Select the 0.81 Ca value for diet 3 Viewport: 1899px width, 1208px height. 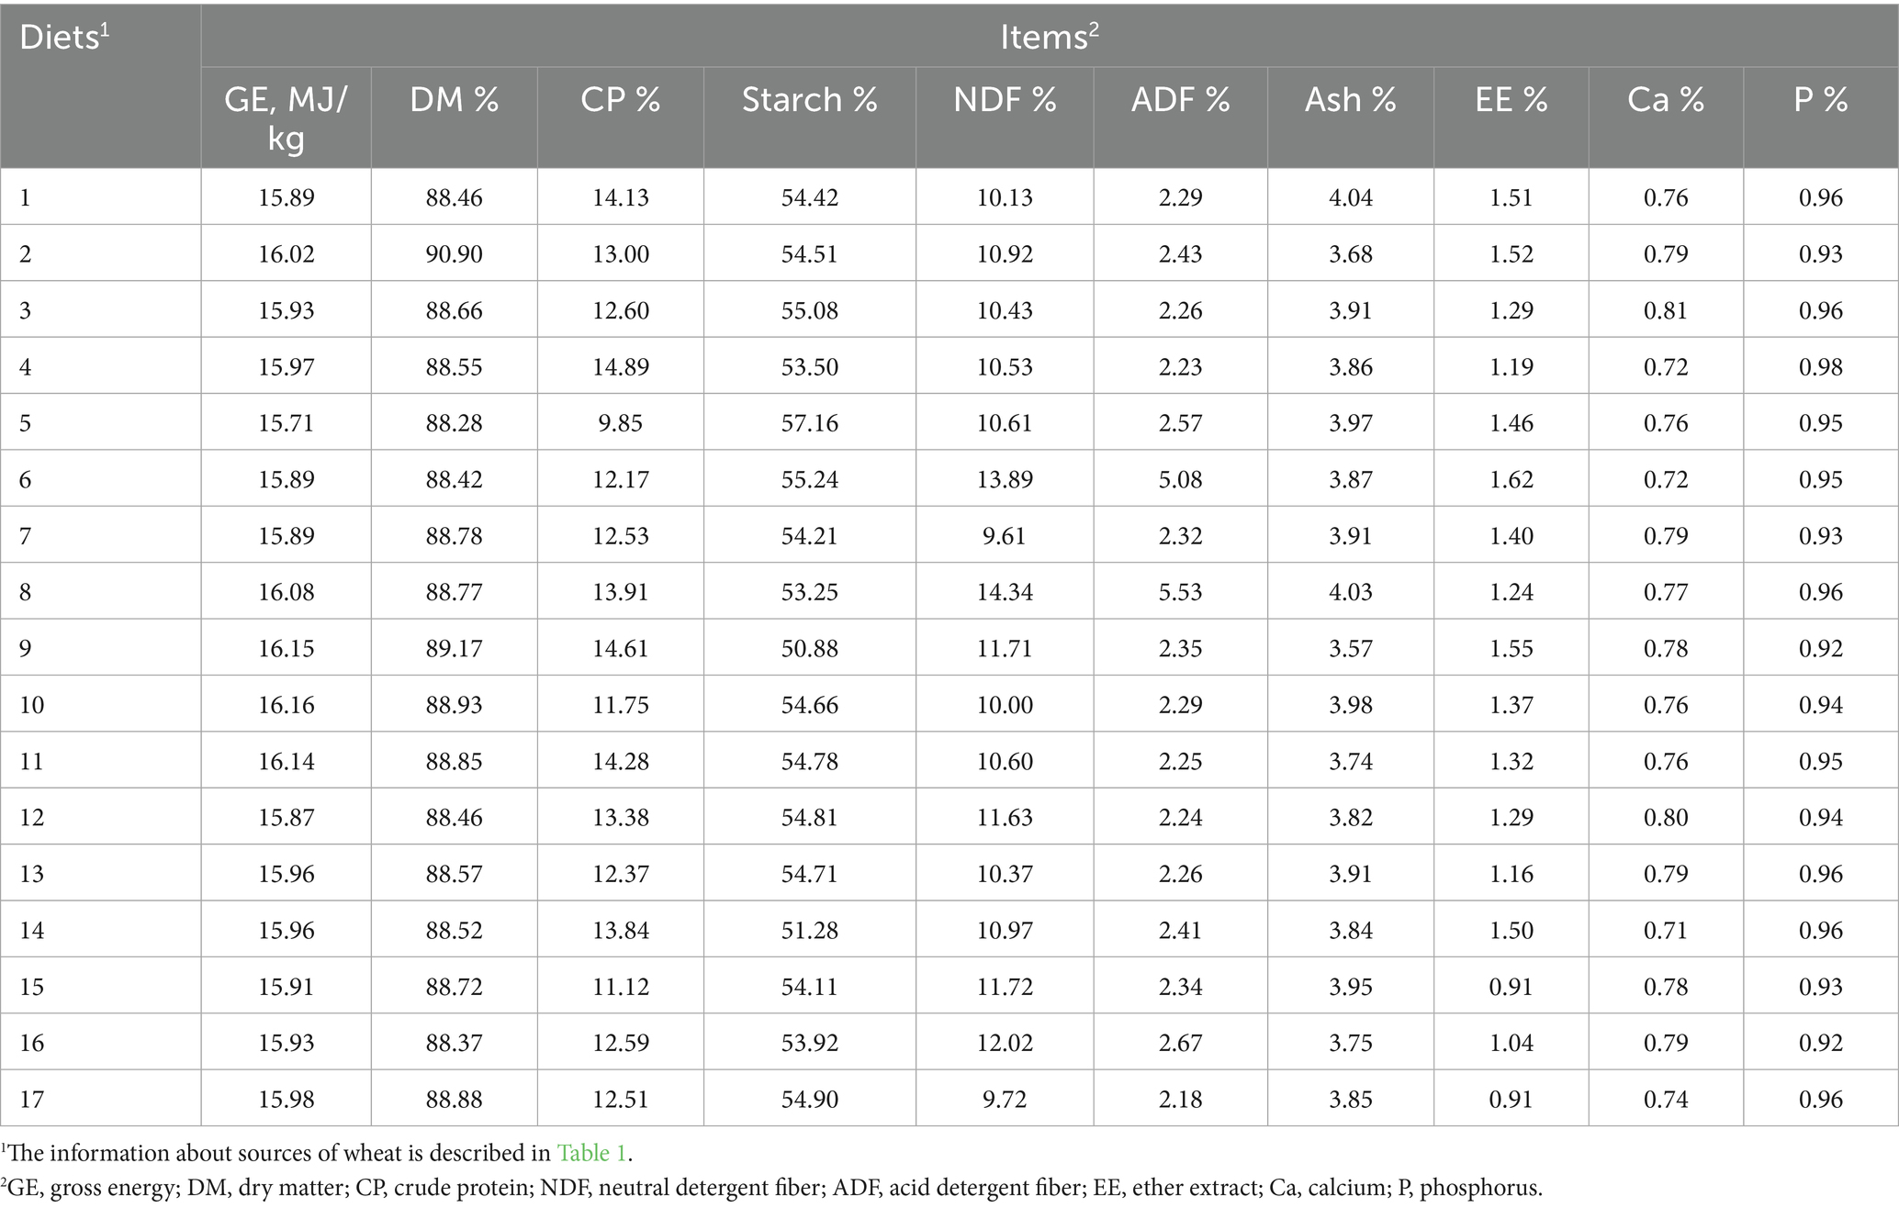coord(1665,311)
